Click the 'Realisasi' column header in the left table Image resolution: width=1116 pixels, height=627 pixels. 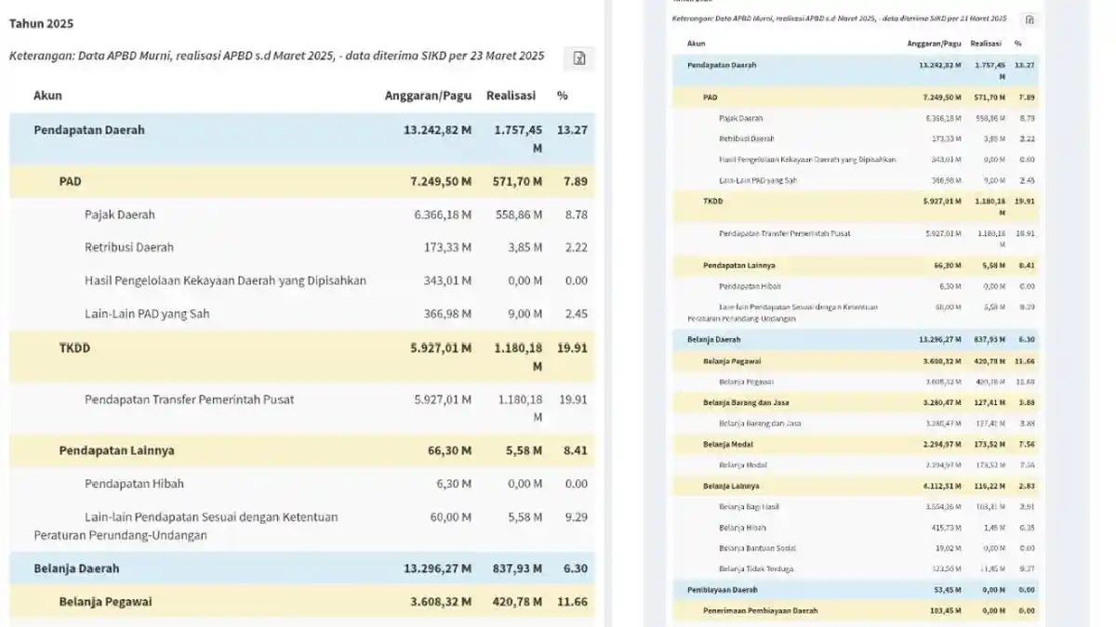click(511, 96)
